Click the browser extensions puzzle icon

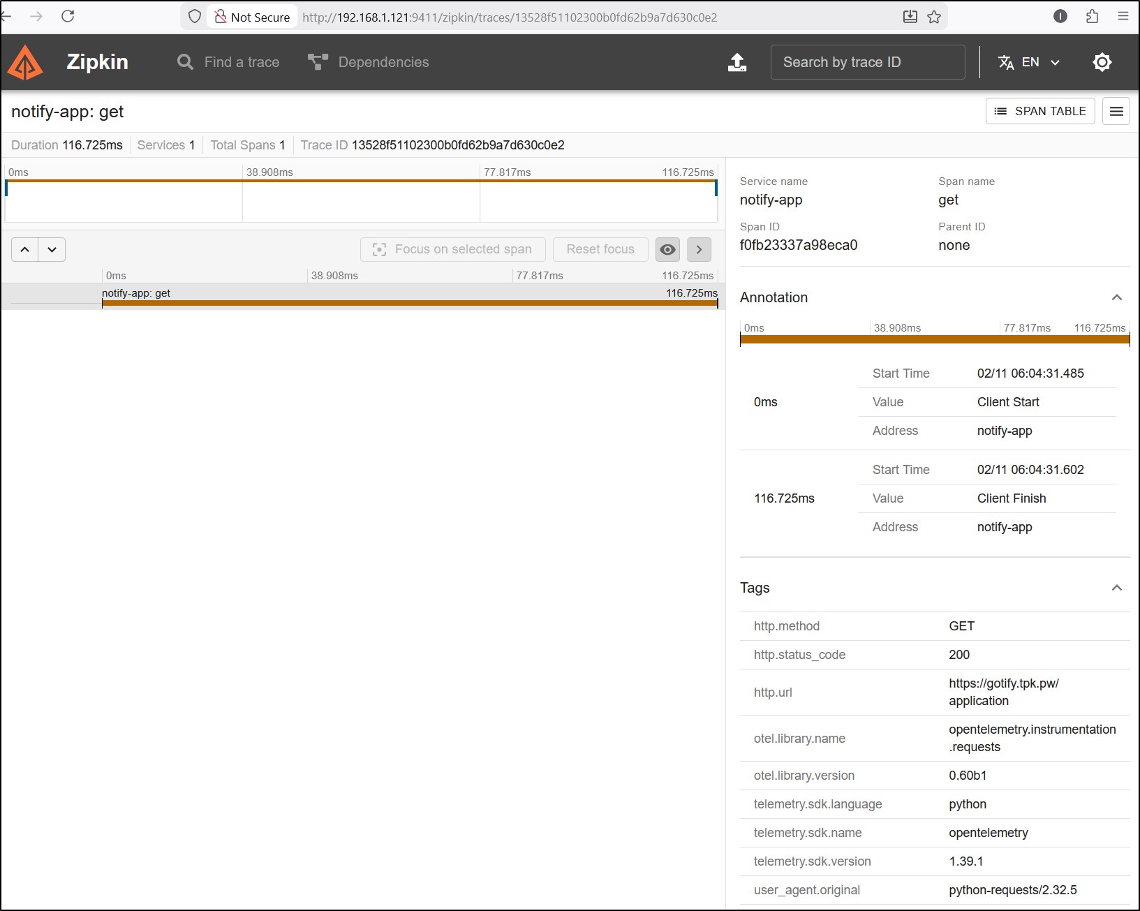[1092, 16]
